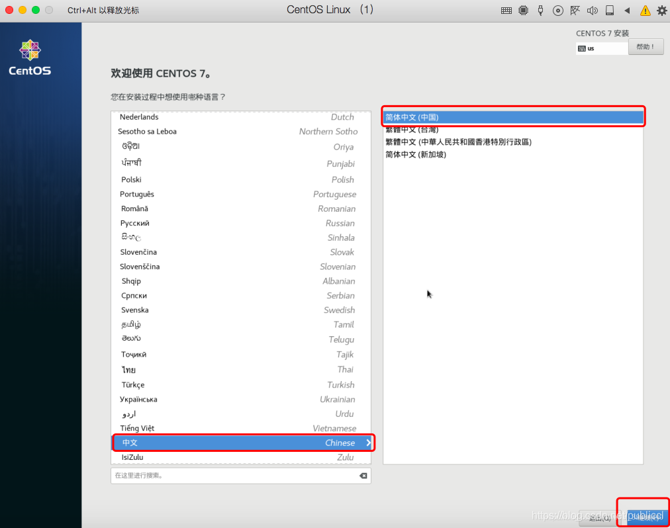Image resolution: width=670 pixels, height=528 pixels.
Task: Select 繁體中文 (台灣) locale
Action: [x=513, y=130]
